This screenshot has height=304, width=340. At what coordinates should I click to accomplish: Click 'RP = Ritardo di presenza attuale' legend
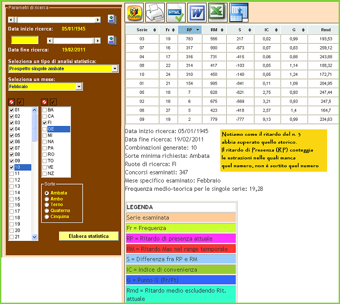(181, 238)
